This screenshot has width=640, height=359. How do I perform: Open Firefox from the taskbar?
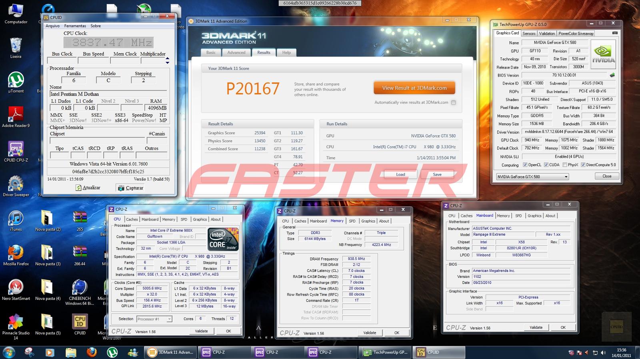[x=92, y=352]
